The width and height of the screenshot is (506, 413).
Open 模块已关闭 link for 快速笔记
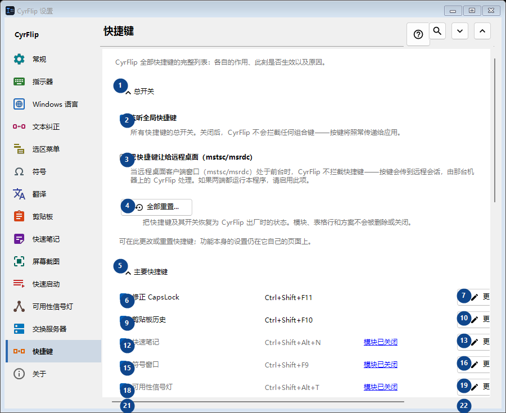pos(381,342)
